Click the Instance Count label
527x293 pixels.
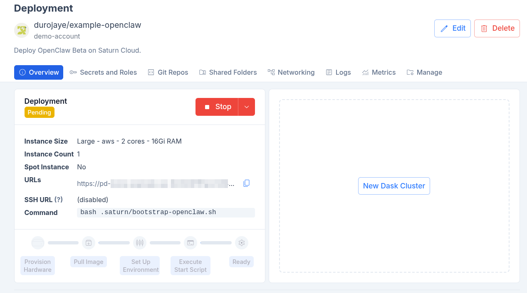[x=49, y=154]
